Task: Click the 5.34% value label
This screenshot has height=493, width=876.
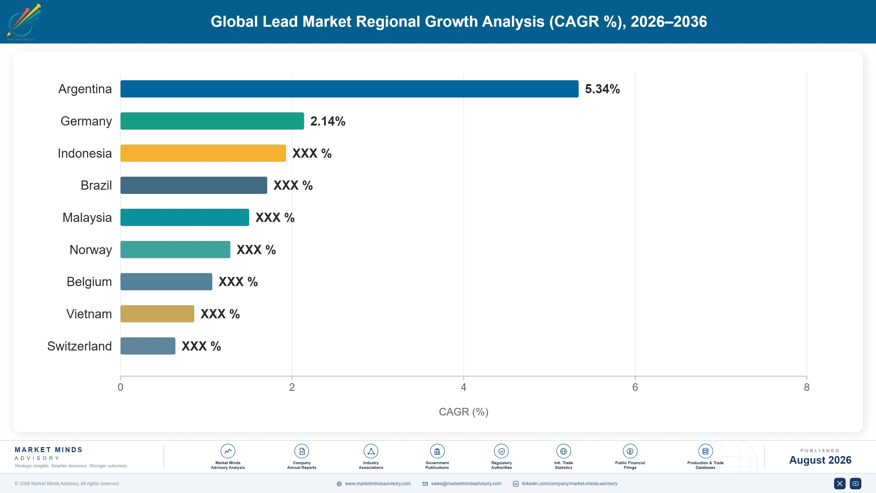Action: 602,89
